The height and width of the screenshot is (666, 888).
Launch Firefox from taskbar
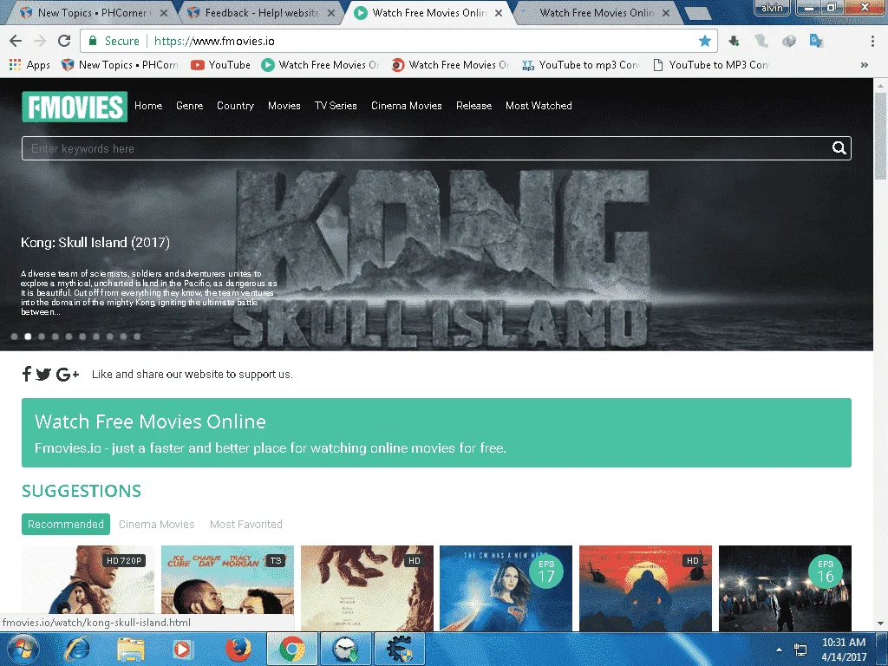coord(238,649)
